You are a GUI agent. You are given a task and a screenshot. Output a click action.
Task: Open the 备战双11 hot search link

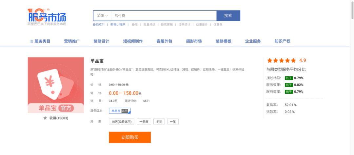tap(99, 24)
